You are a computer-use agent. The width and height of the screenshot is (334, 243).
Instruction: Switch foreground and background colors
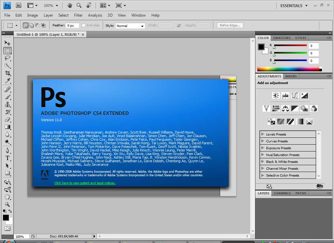tap(10, 211)
